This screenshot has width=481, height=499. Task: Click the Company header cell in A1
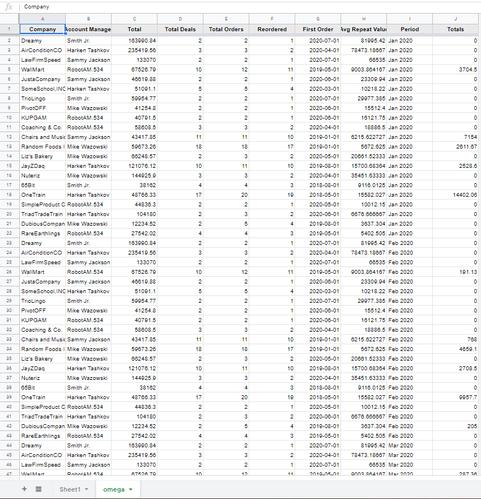[x=42, y=29]
